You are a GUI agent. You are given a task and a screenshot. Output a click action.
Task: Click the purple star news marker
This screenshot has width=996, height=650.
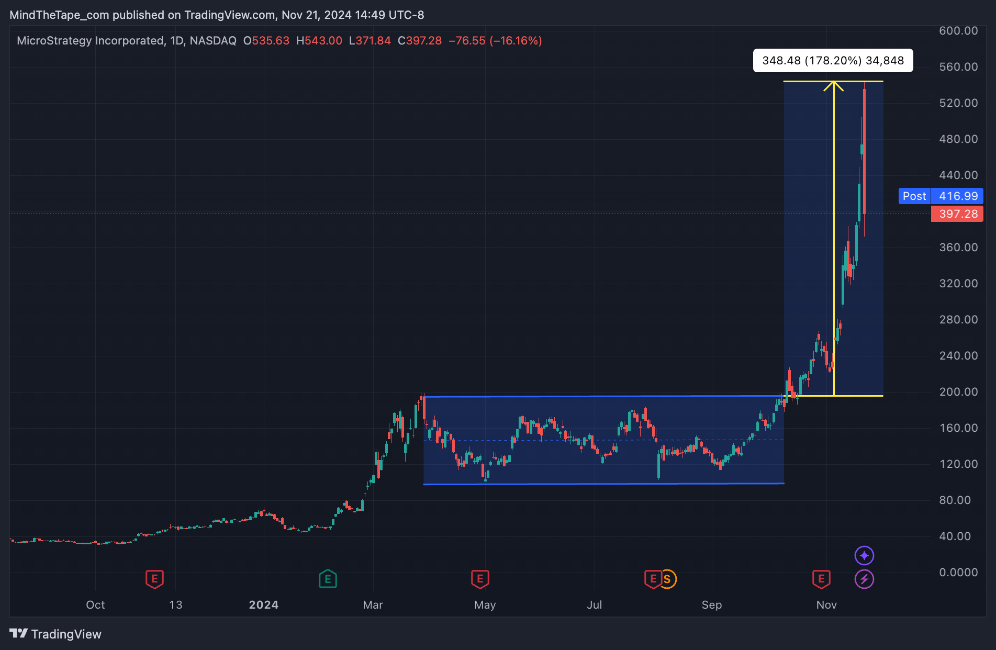point(864,555)
